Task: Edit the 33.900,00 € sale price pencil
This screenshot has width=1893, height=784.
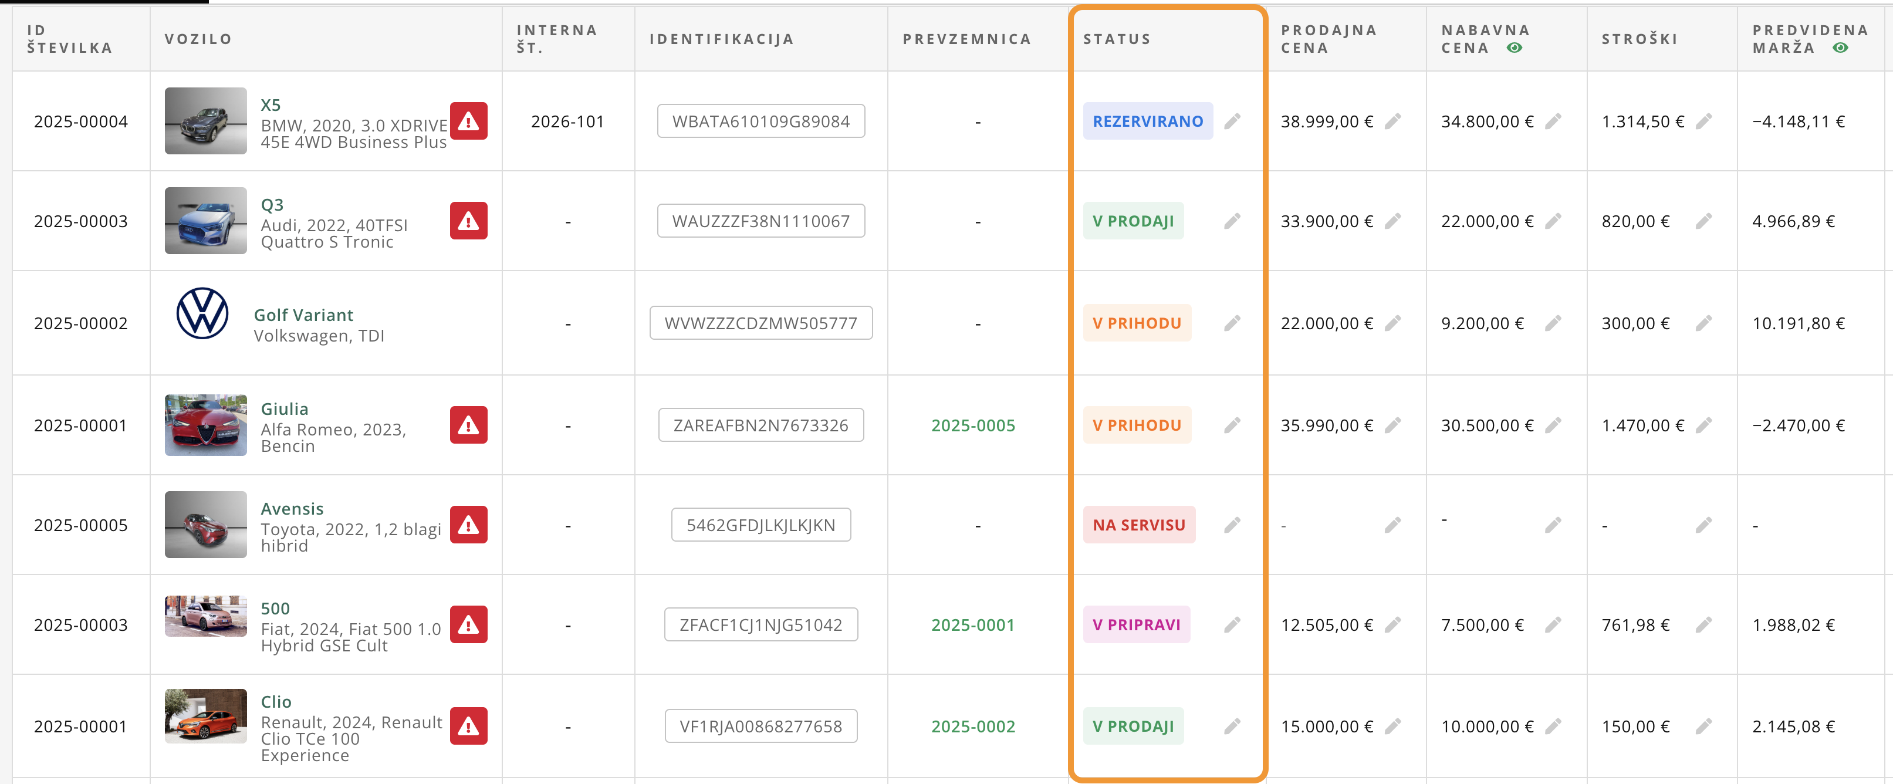Action: (1392, 221)
